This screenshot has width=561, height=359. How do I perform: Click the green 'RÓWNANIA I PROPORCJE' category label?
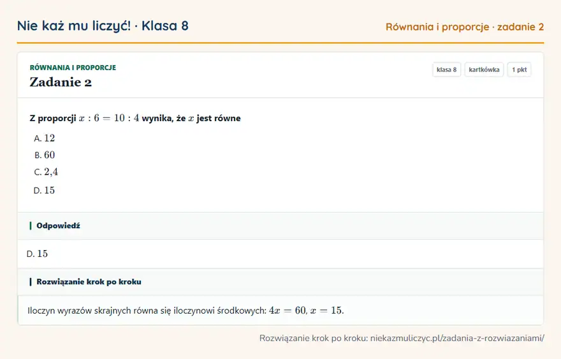click(73, 68)
